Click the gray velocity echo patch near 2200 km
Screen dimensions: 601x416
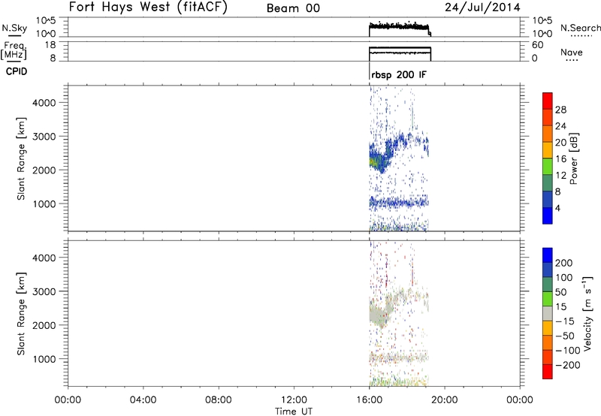pyautogui.click(x=378, y=315)
